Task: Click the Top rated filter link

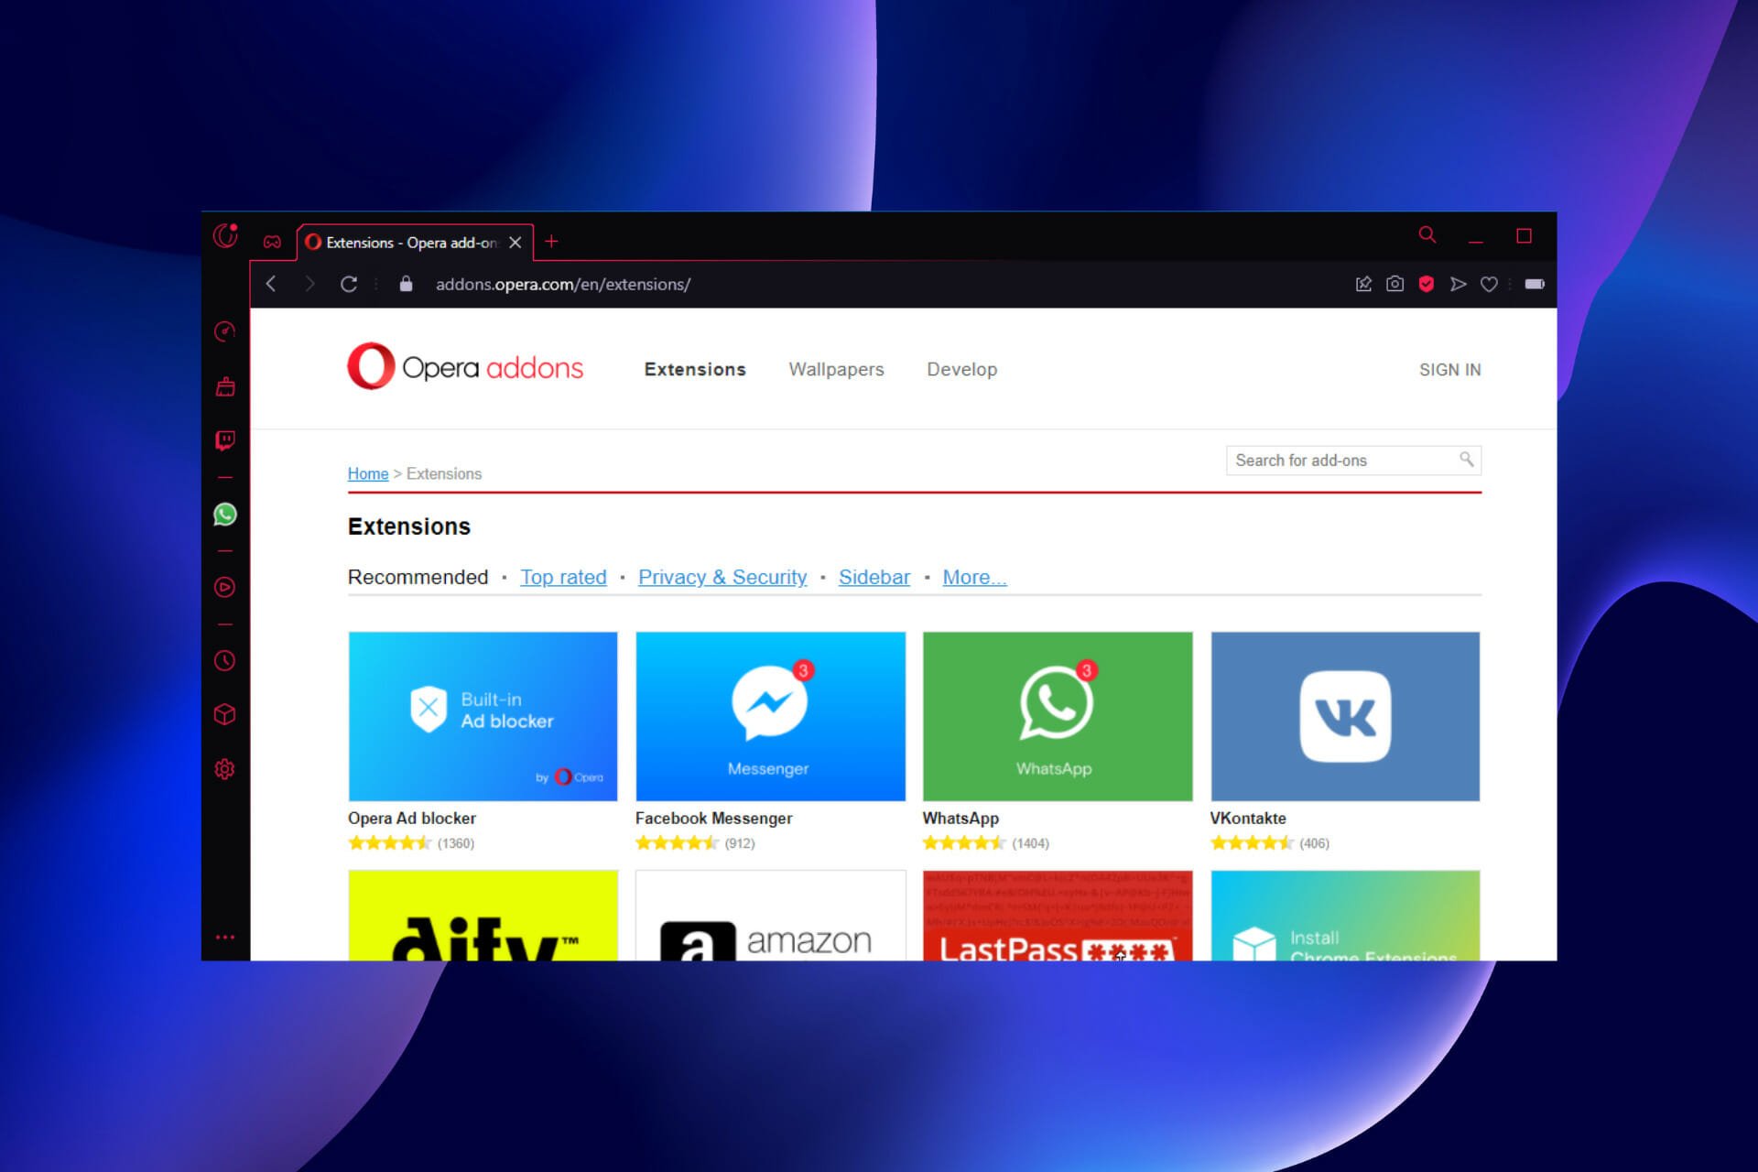Action: coord(562,577)
